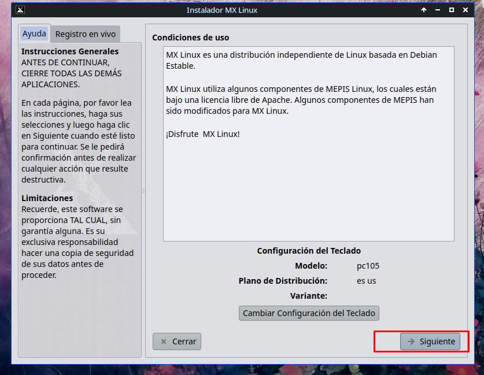This screenshot has height=375, width=484.
Task: Click the ¡Disfrute MX Linux! text line
Action: click(202, 134)
